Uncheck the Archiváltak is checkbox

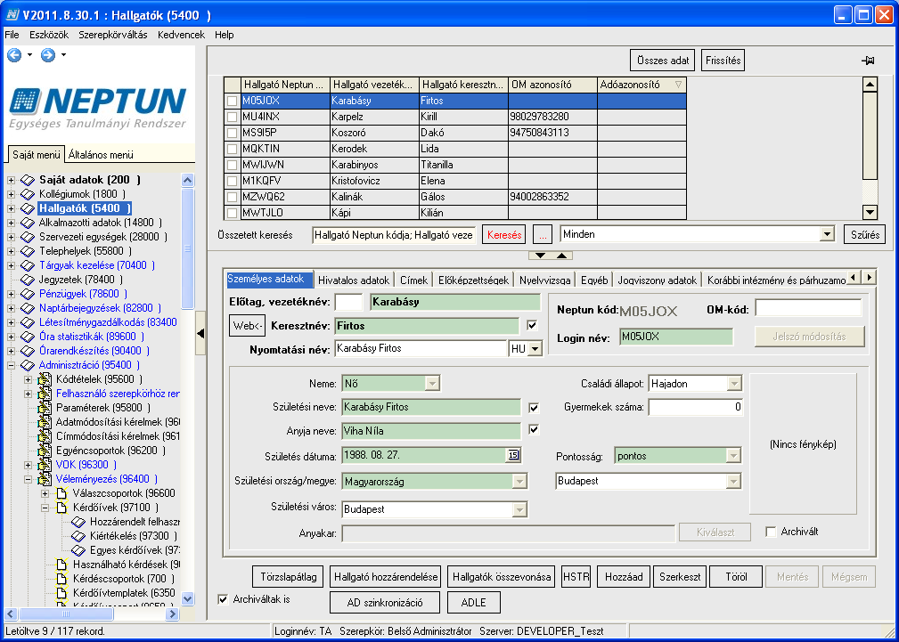(223, 599)
